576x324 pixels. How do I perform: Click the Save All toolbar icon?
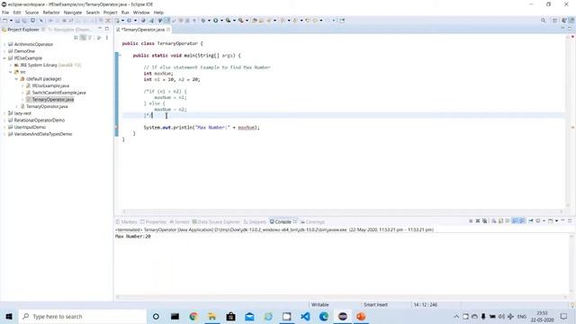point(24,21)
